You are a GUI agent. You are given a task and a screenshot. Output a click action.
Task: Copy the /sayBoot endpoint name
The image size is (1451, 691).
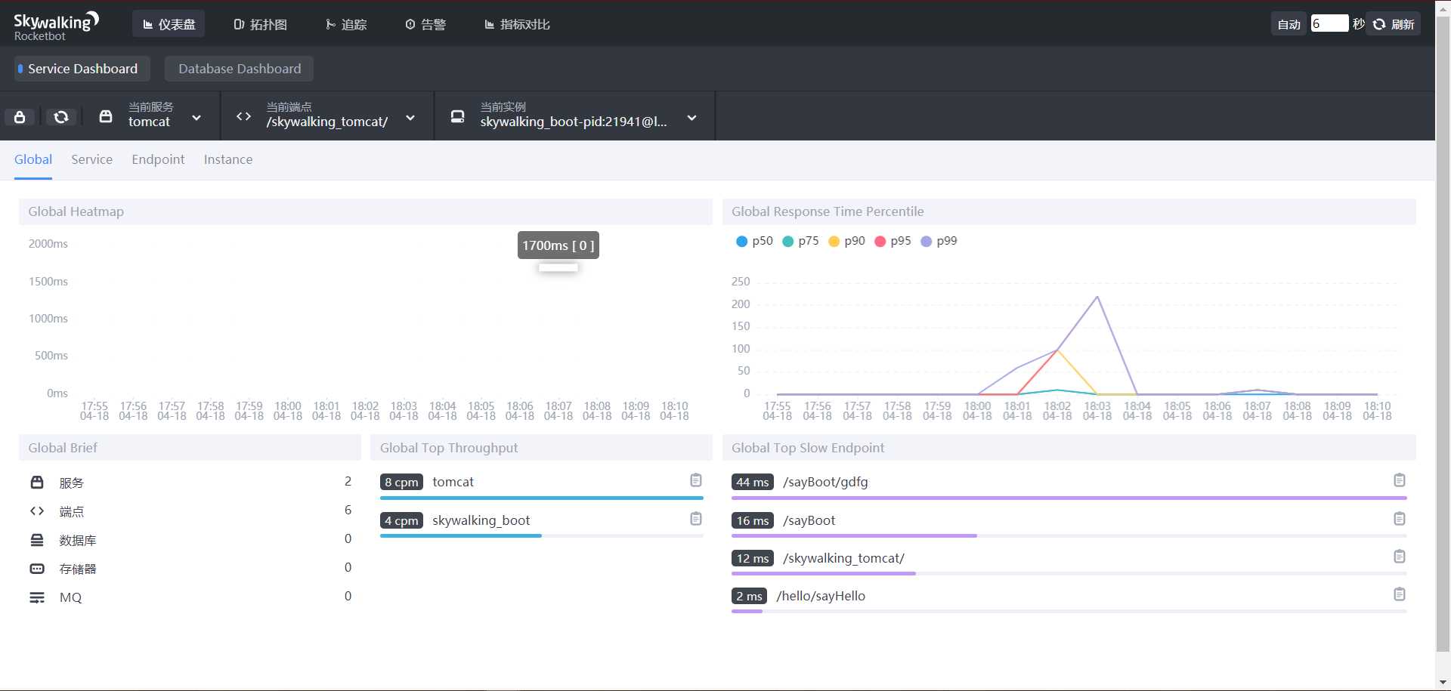(1400, 519)
